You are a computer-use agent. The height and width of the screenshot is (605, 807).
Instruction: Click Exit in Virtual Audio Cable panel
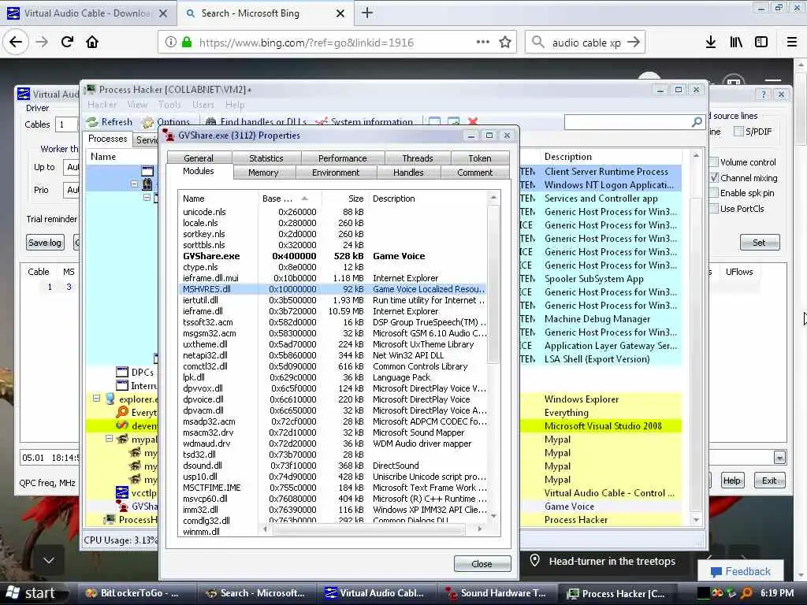(769, 481)
